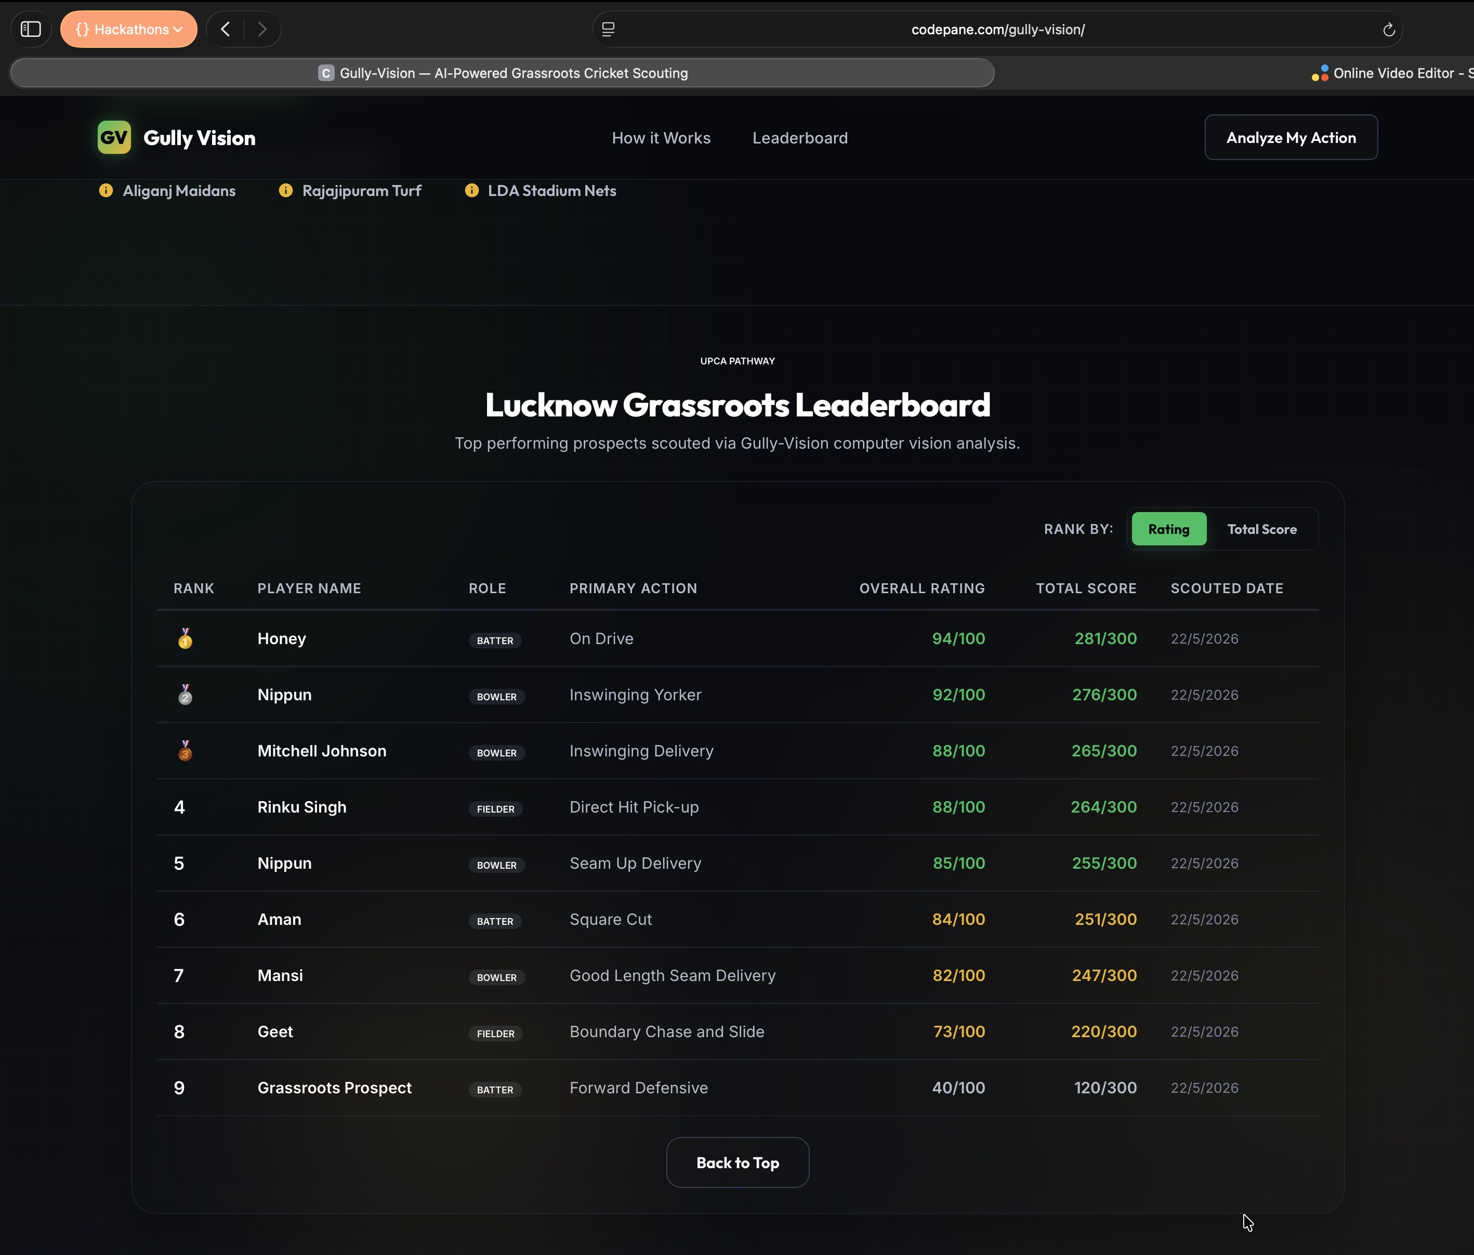Click the Inswinging Yorker primary action
The image size is (1474, 1255).
635,695
